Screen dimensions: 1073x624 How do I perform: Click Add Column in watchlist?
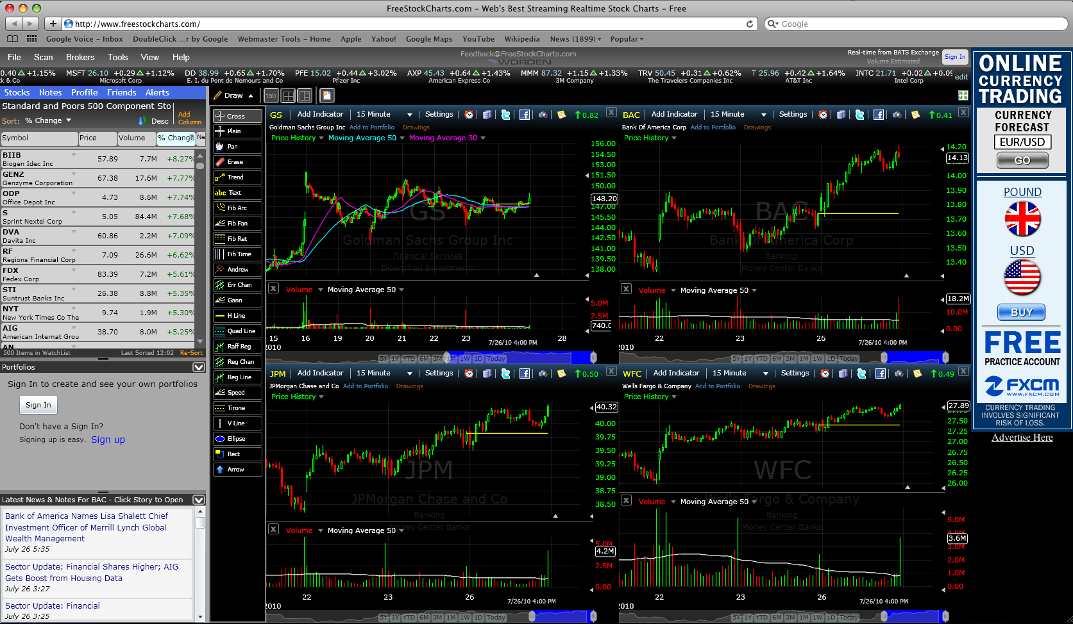(x=190, y=118)
